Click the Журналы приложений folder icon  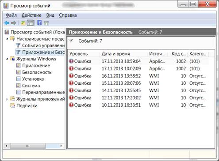pyautogui.click(x=12, y=99)
